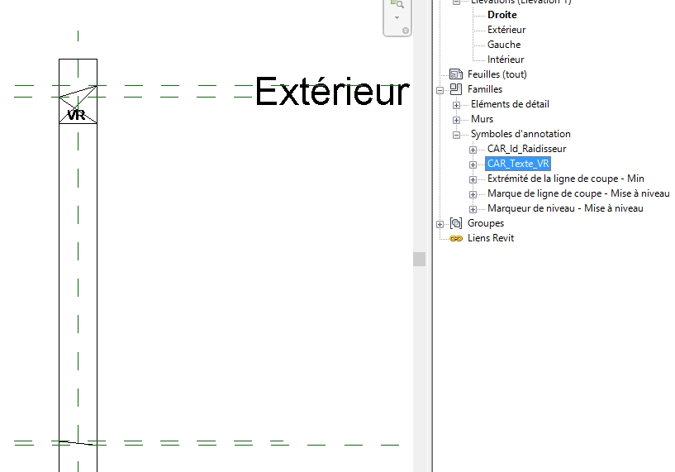Open the Droite elevation view
Image resolution: width=675 pixels, height=472 pixels.
(501, 15)
